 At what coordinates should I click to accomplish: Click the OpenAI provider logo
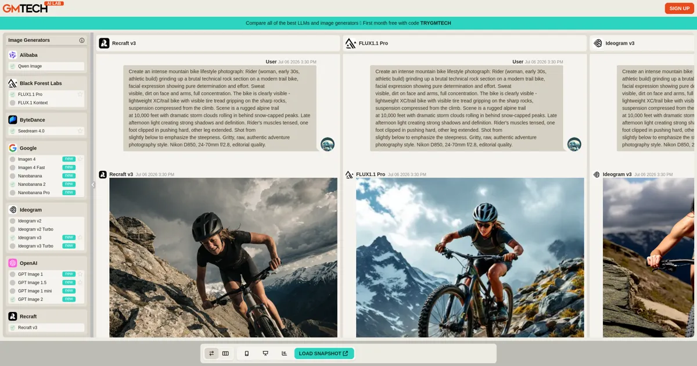pyautogui.click(x=13, y=263)
